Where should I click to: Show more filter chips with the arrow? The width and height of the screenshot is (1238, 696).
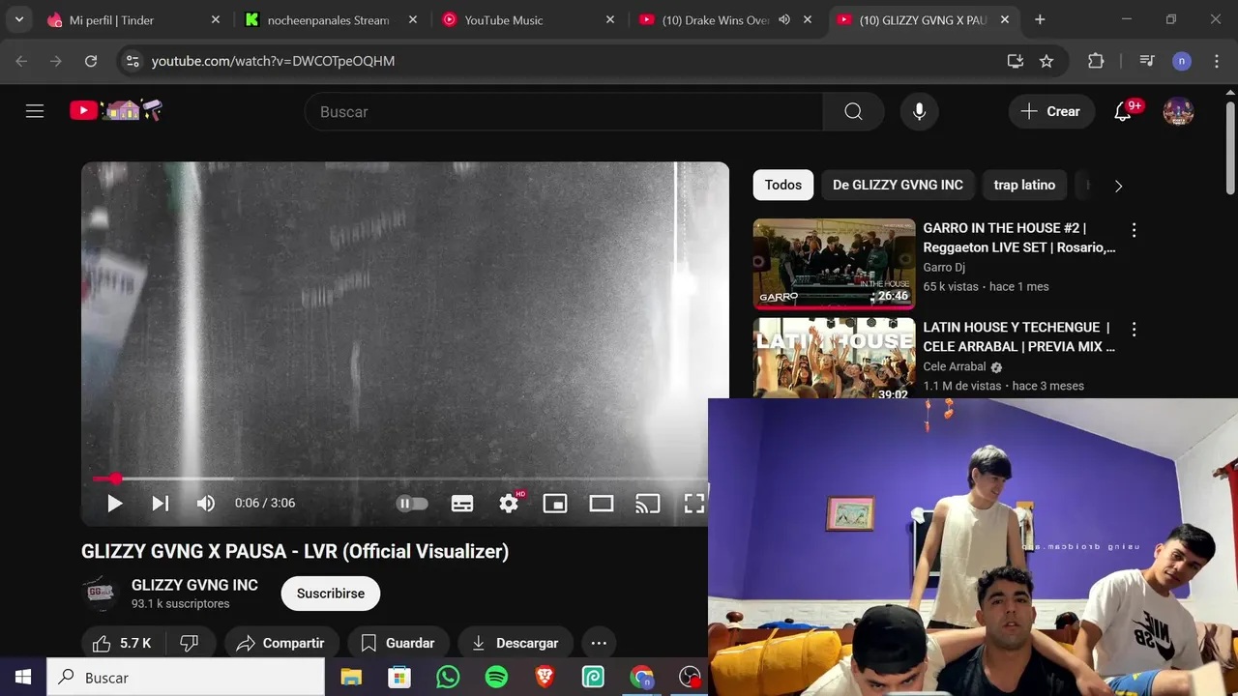[1118, 186]
